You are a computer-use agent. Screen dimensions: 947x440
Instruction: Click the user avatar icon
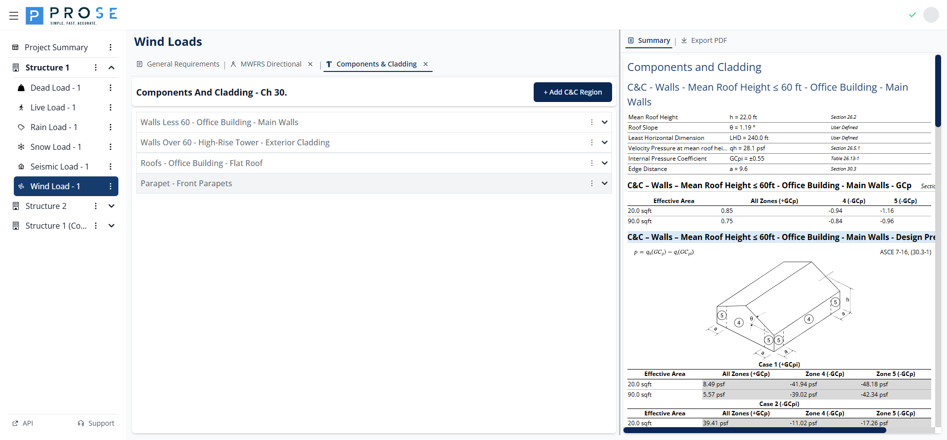(x=931, y=15)
